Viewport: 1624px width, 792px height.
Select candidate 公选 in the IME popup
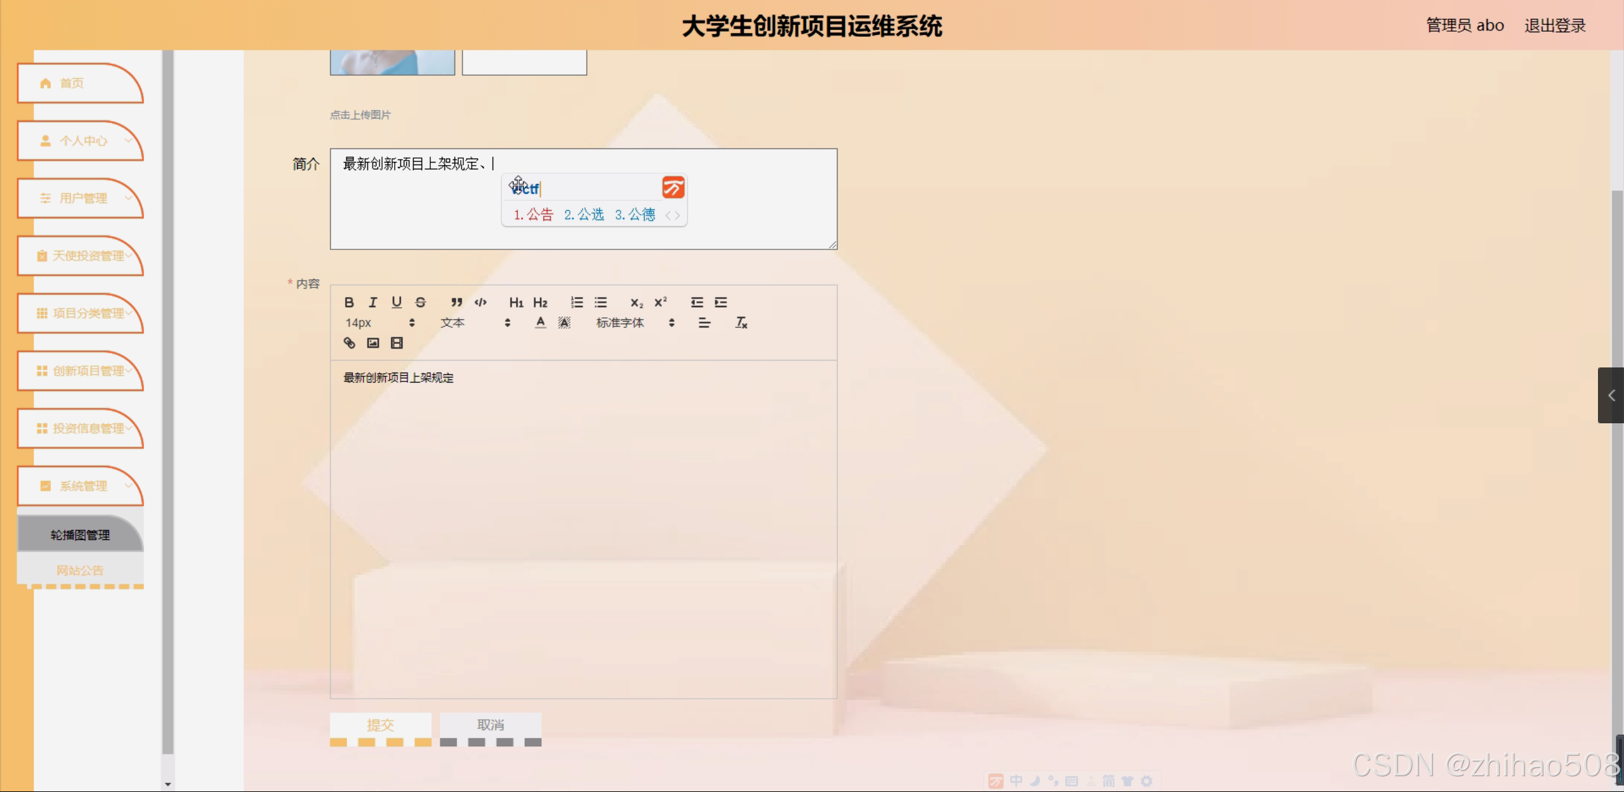[584, 214]
